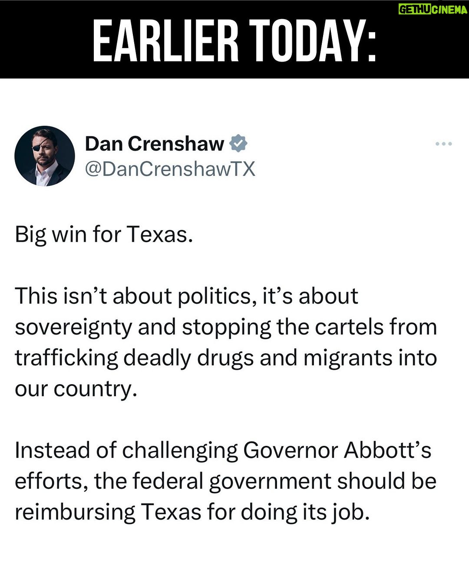The image size is (469, 586).
Task: Click the word CINEMA in the watermark
Action: click(x=449, y=10)
